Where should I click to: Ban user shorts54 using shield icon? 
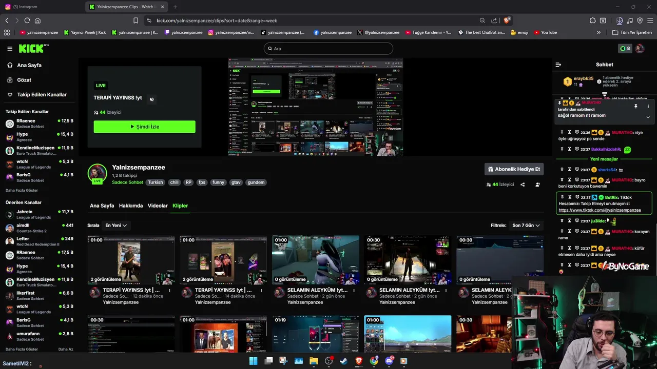(x=577, y=170)
